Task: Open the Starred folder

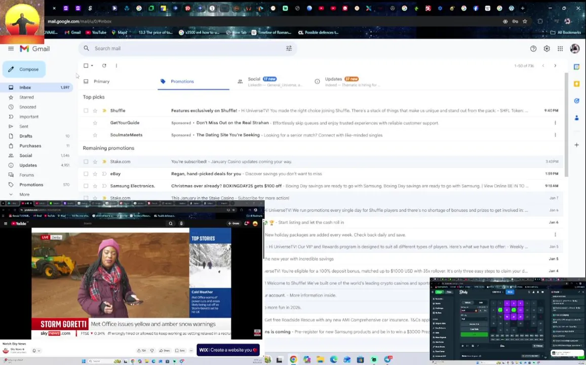Action: 26,97
